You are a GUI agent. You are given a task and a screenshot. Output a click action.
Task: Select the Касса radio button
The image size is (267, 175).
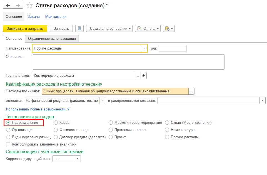[56, 122]
